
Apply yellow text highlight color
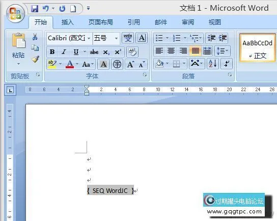(x=52, y=64)
